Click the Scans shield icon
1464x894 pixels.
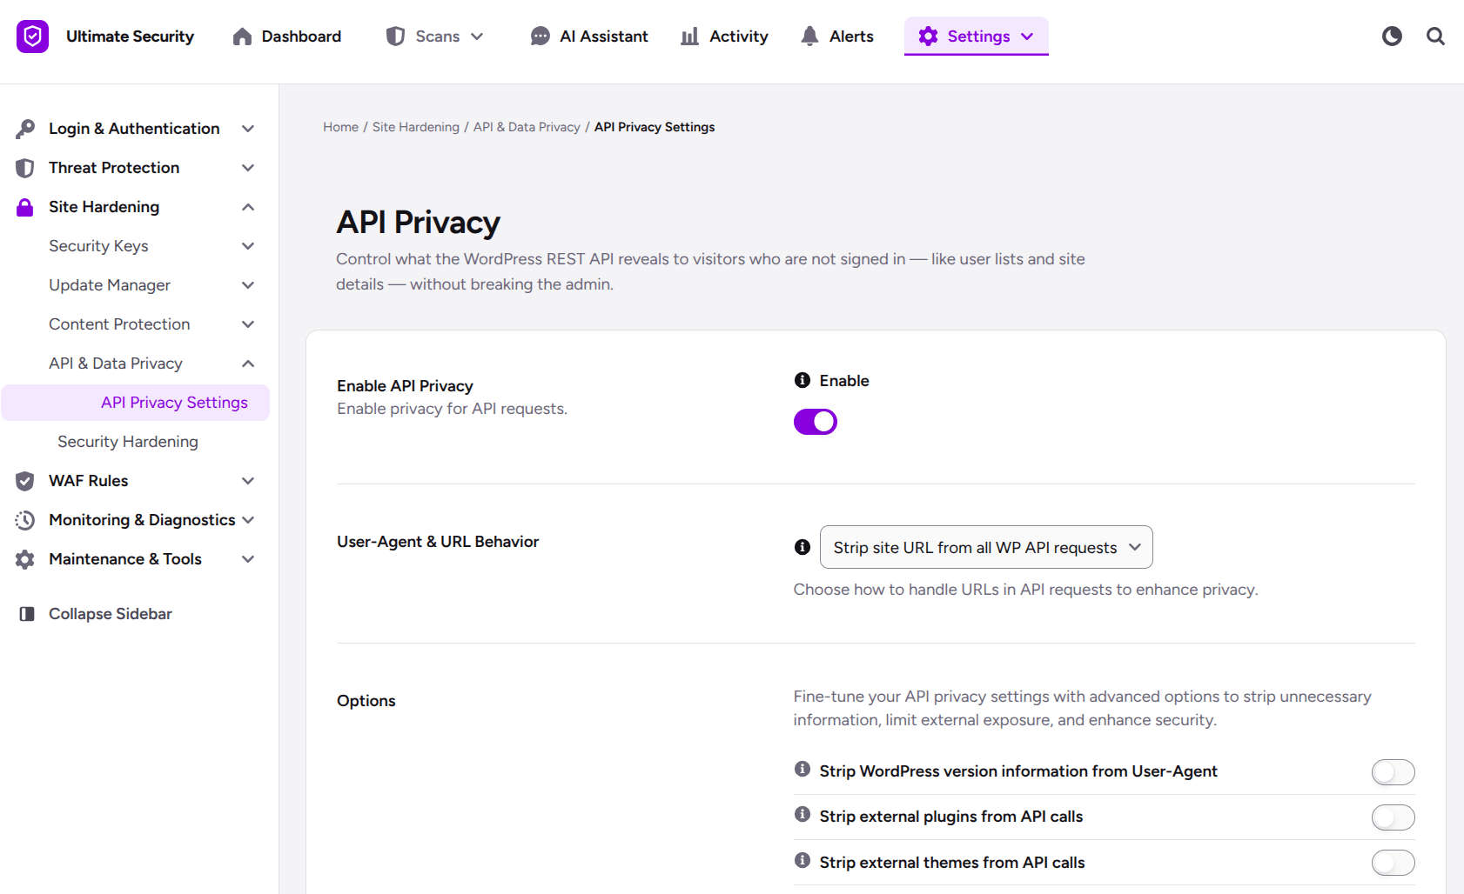[395, 37]
